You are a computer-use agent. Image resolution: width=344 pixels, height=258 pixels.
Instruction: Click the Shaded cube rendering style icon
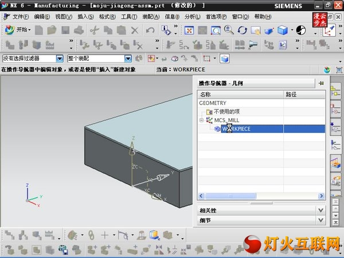pos(283,30)
